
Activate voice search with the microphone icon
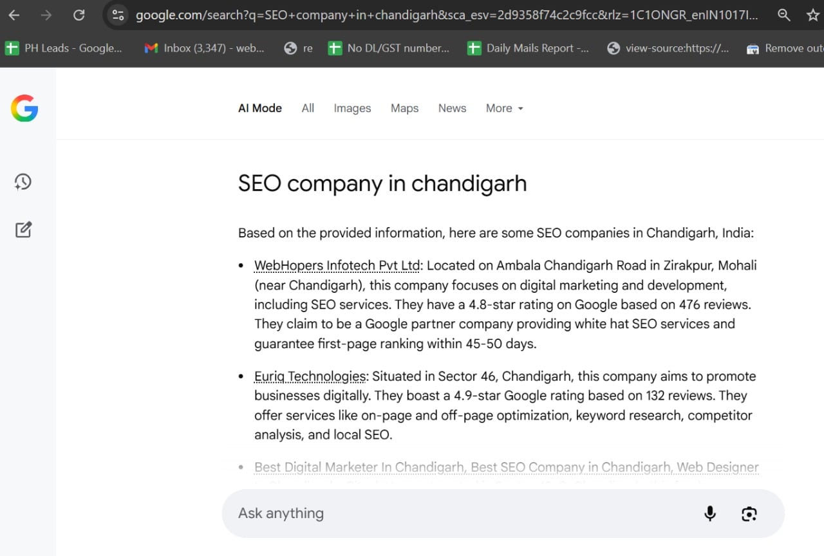coord(709,514)
